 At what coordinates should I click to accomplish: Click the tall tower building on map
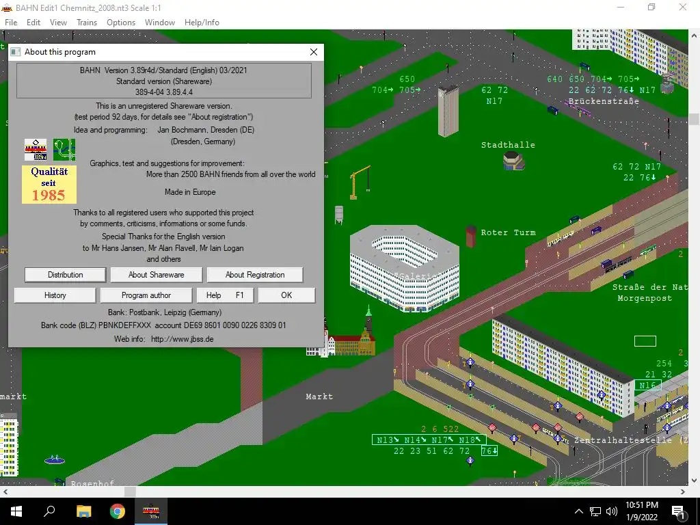[x=448, y=111]
